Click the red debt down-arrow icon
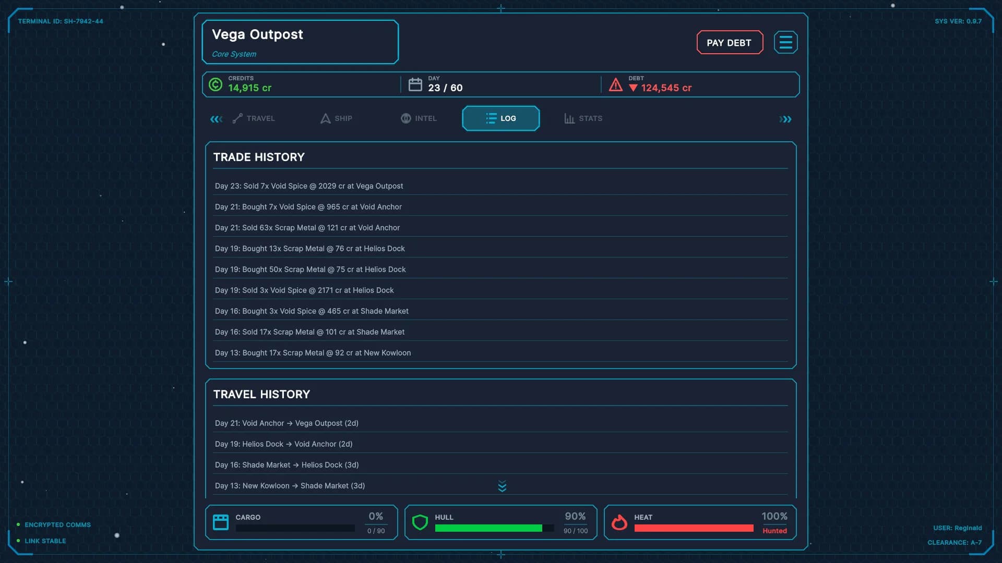1002x563 pixels. point(633,88)
